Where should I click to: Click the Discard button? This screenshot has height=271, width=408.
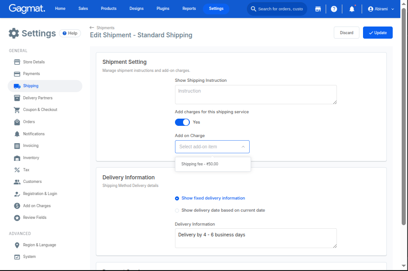[x=346, y=33]
